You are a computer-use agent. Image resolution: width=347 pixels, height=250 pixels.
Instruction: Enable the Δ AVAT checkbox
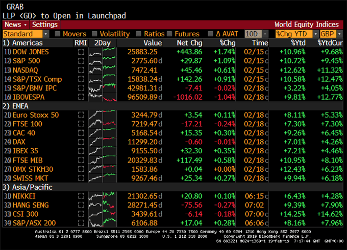tap(211, 34)
